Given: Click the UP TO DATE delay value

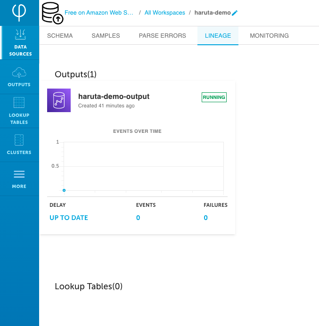Looking at the screenshot, I should click(x=69, y=218).
